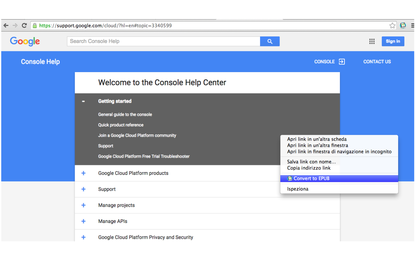
Task: Reload the page with the refresh icon
Action: pos(24,25)
